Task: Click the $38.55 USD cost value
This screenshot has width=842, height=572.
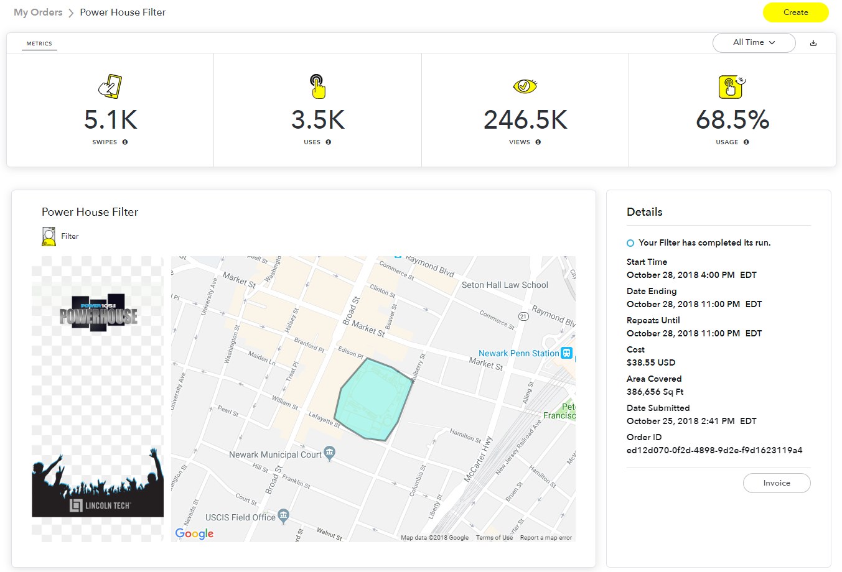Action: (x=651, y=362)
